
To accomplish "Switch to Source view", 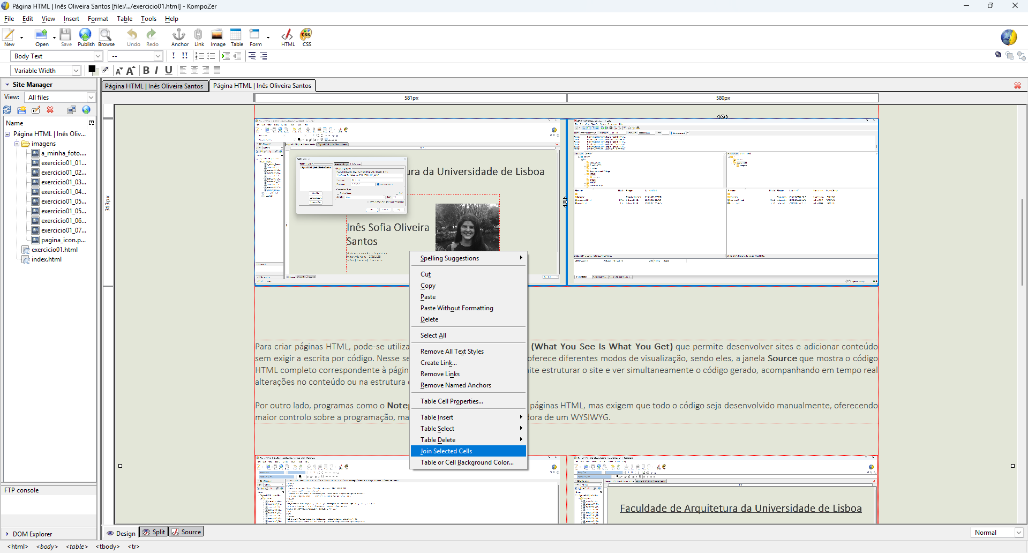I will click(186, 532).
